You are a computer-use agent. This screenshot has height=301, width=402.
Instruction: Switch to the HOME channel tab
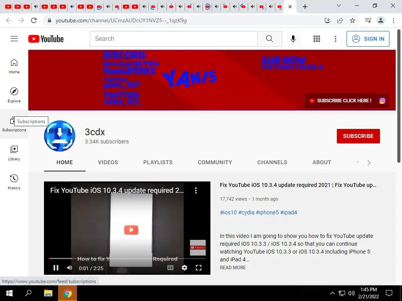65,162
